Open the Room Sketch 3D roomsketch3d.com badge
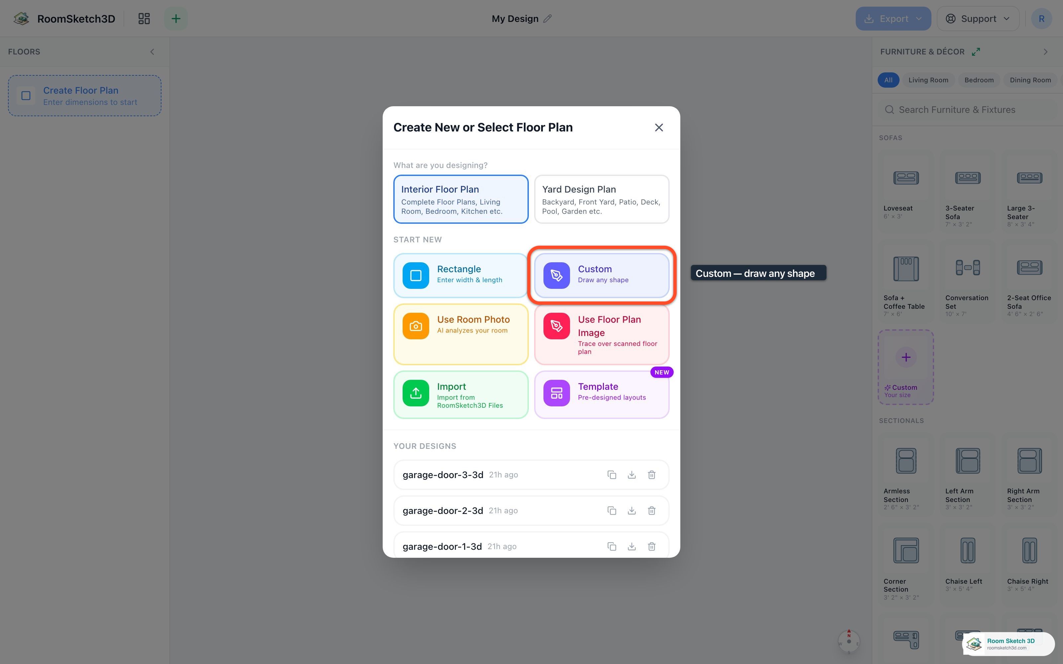Screen dimensions: 1063x664 (x=1009, y=644)
